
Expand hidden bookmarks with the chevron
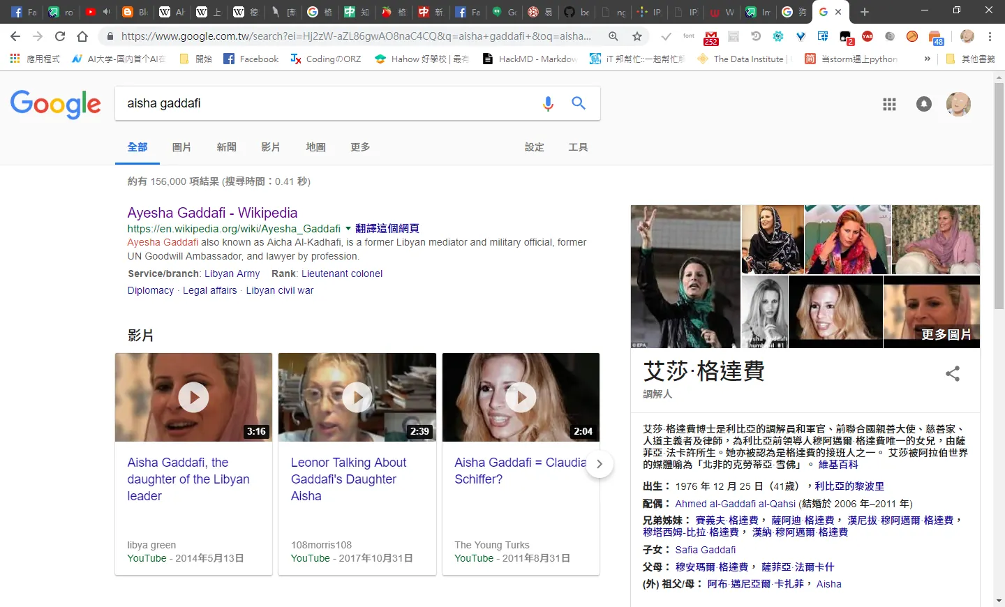(928, 59)
